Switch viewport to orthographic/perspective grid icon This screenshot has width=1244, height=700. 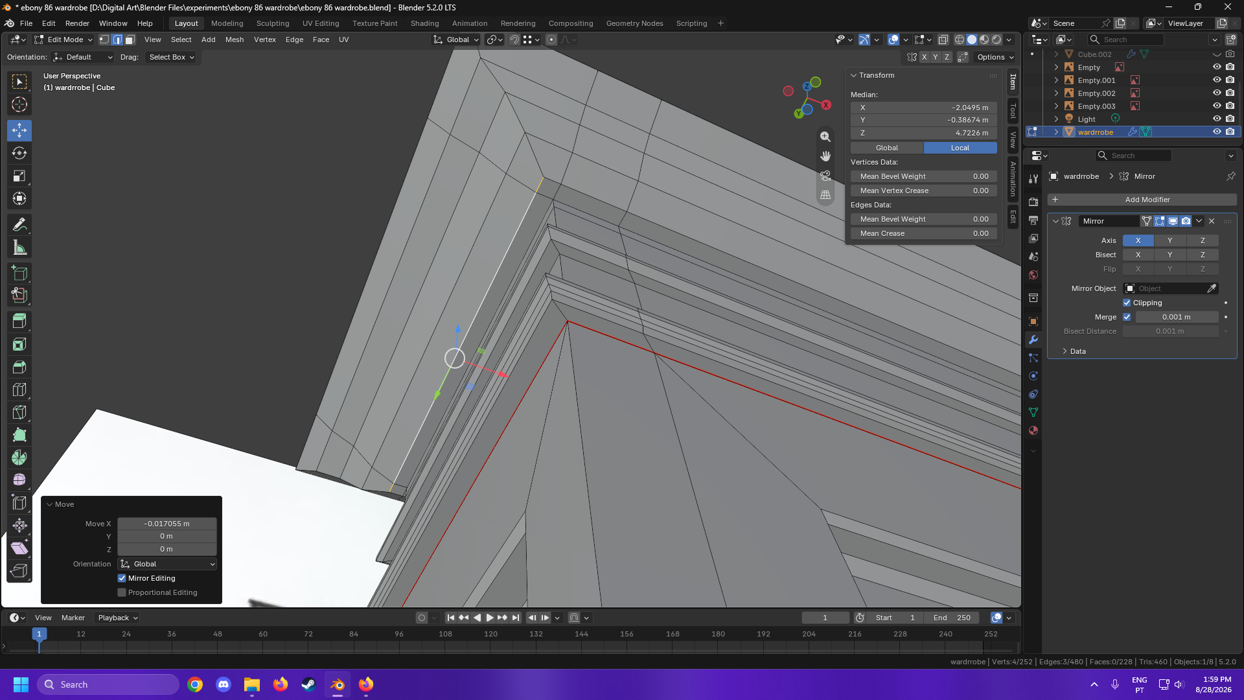coord(825,194)
